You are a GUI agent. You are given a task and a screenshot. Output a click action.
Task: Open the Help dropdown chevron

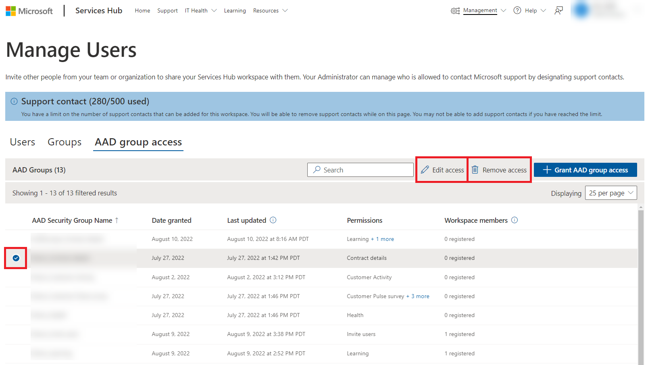coord(543,10)
